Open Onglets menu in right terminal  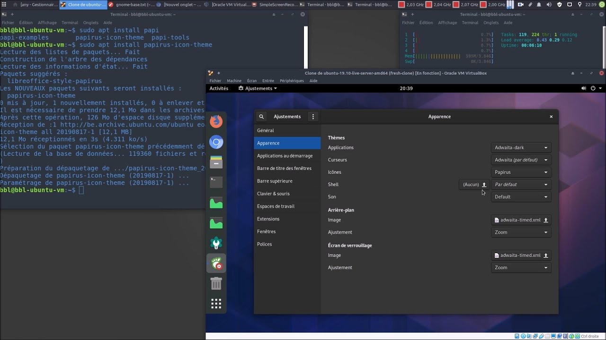tap(491, 23)
